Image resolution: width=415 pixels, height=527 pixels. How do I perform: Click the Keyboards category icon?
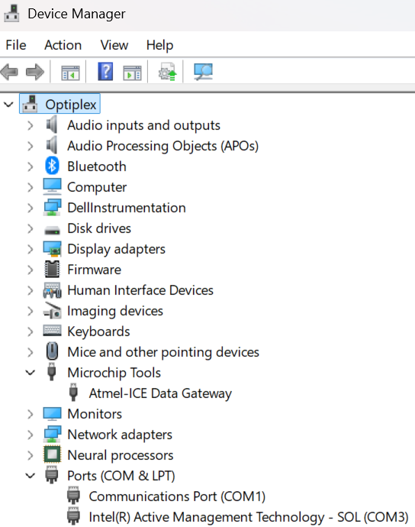53,331
